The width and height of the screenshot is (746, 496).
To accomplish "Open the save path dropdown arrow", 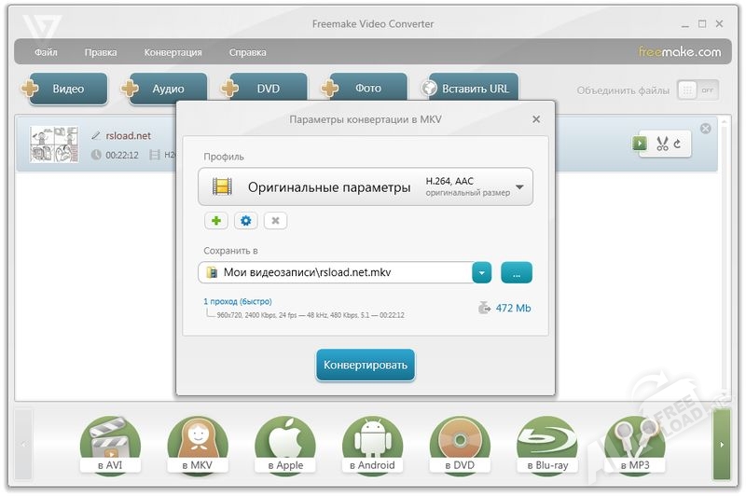I will (481, 272).
